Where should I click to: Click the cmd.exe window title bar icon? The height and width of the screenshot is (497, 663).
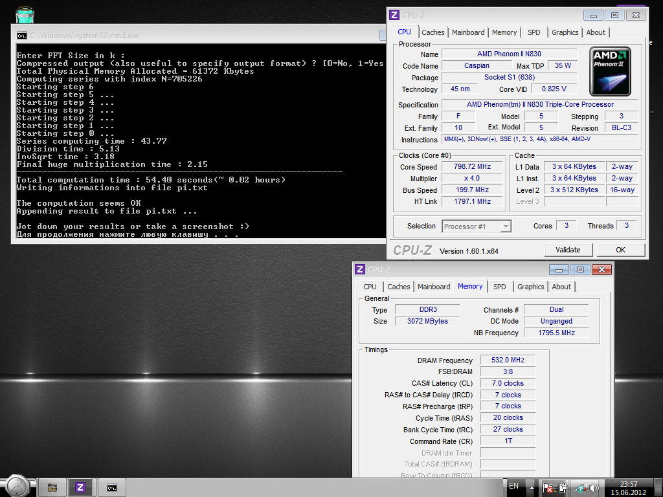(21, 36)
